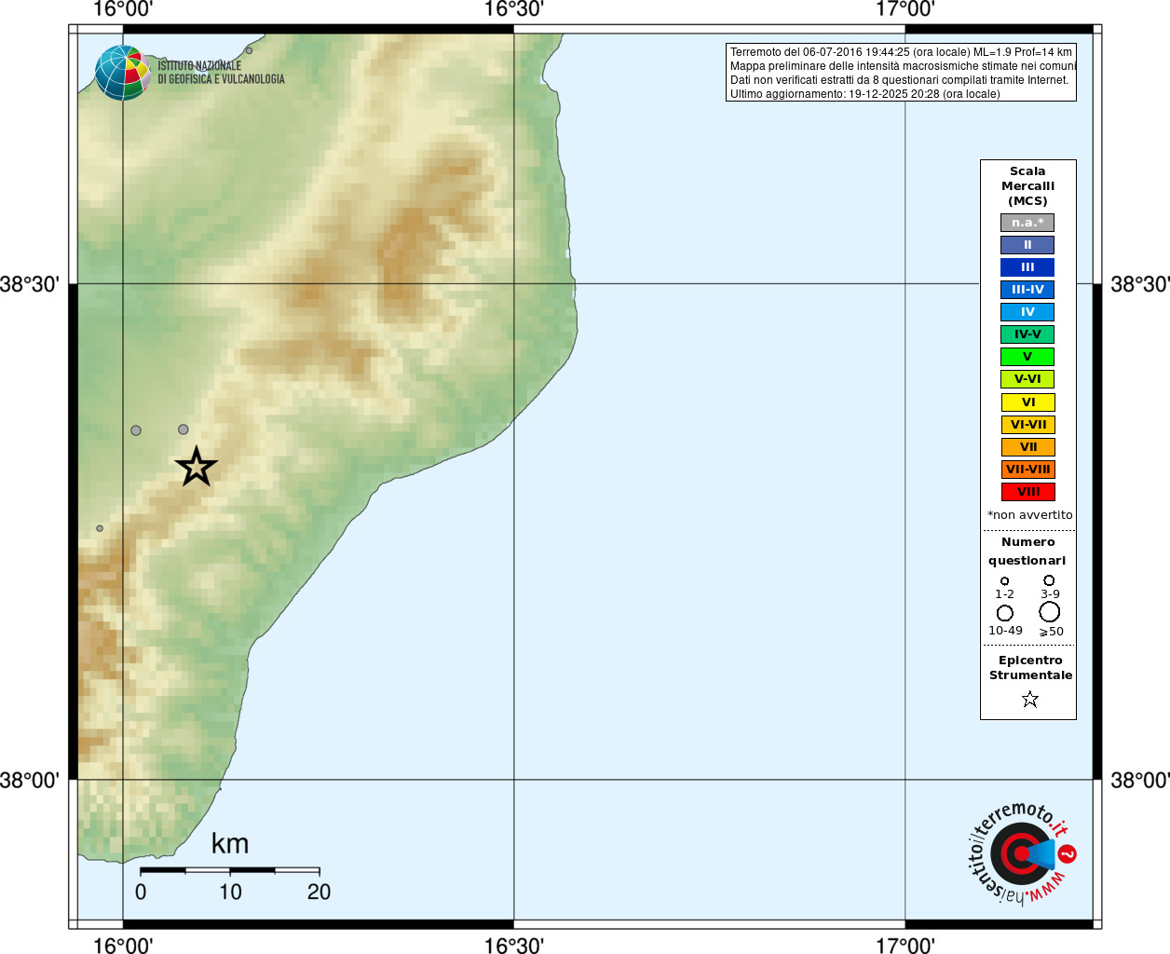Select the IV intensity swatch
This screenshot has width=1170, height=954.
[1027, 312]
